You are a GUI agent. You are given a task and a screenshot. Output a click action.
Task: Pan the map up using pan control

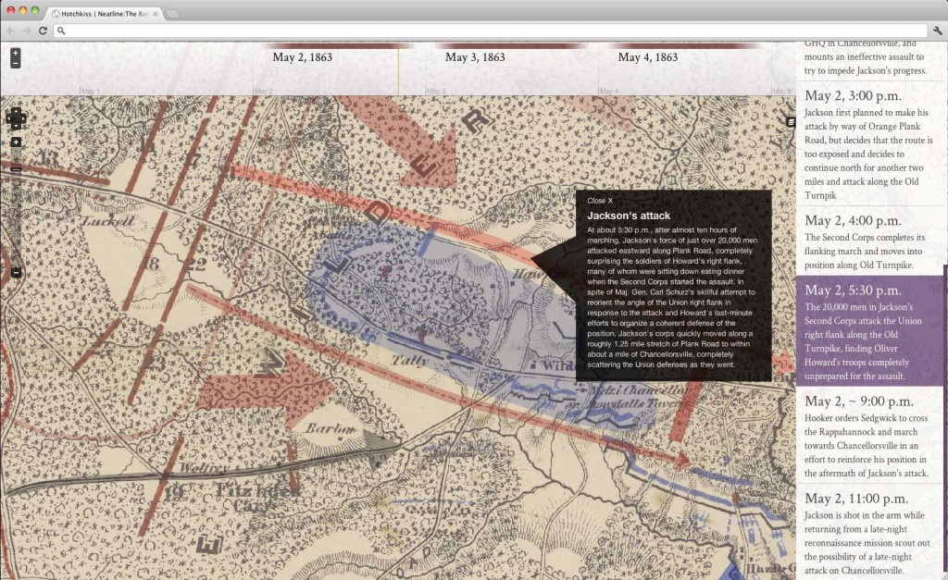(16, 112)
